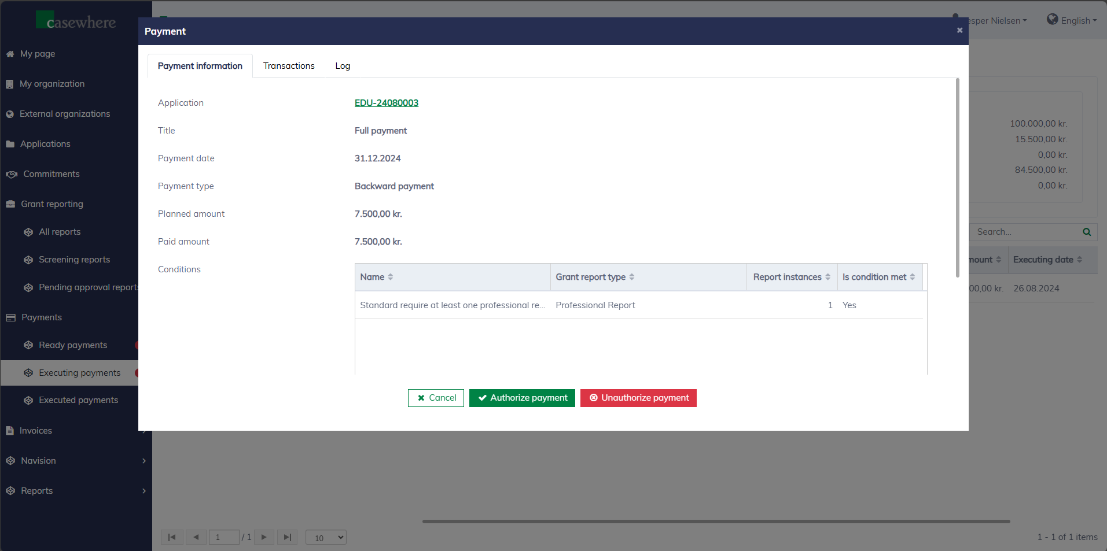The image size is (1107, 551).
Task: Close the Payment dialog
Action: [x=959, y=31]
